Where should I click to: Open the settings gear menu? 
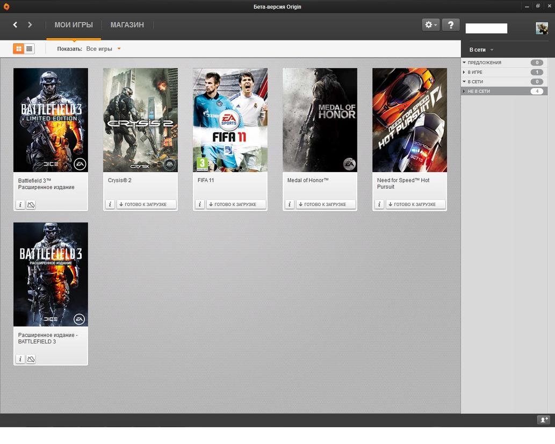[431, 25]
